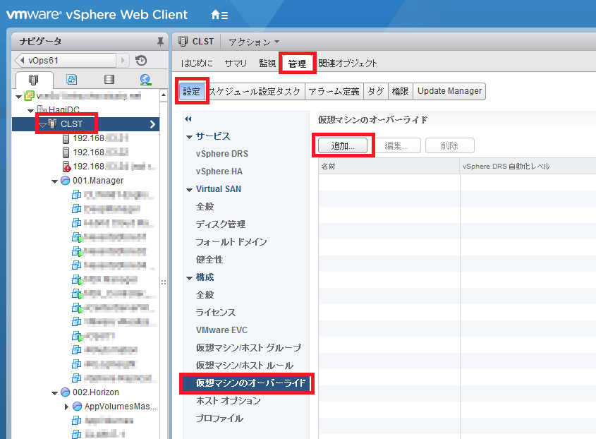Open 仮想マシン/ホスト グループ
The image size is (596, 439).
tap(248, 348)
